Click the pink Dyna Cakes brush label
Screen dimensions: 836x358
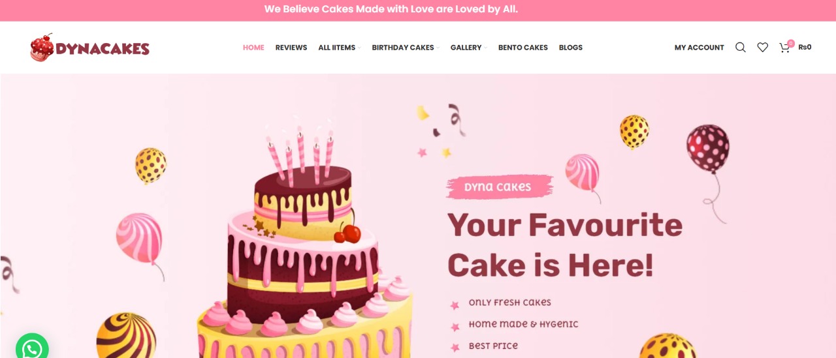[x=499, y=187]
